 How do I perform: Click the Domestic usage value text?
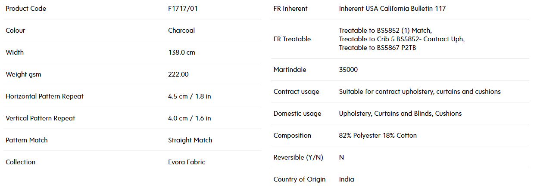pos(400,114)
